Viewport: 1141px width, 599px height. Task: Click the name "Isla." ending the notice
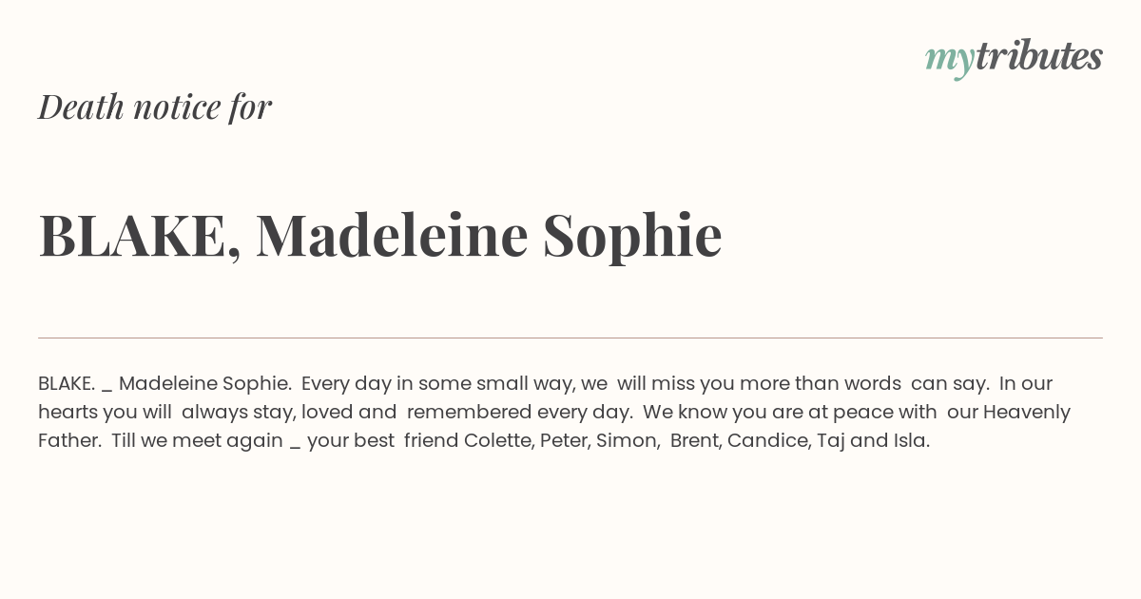tap(912, 441)
